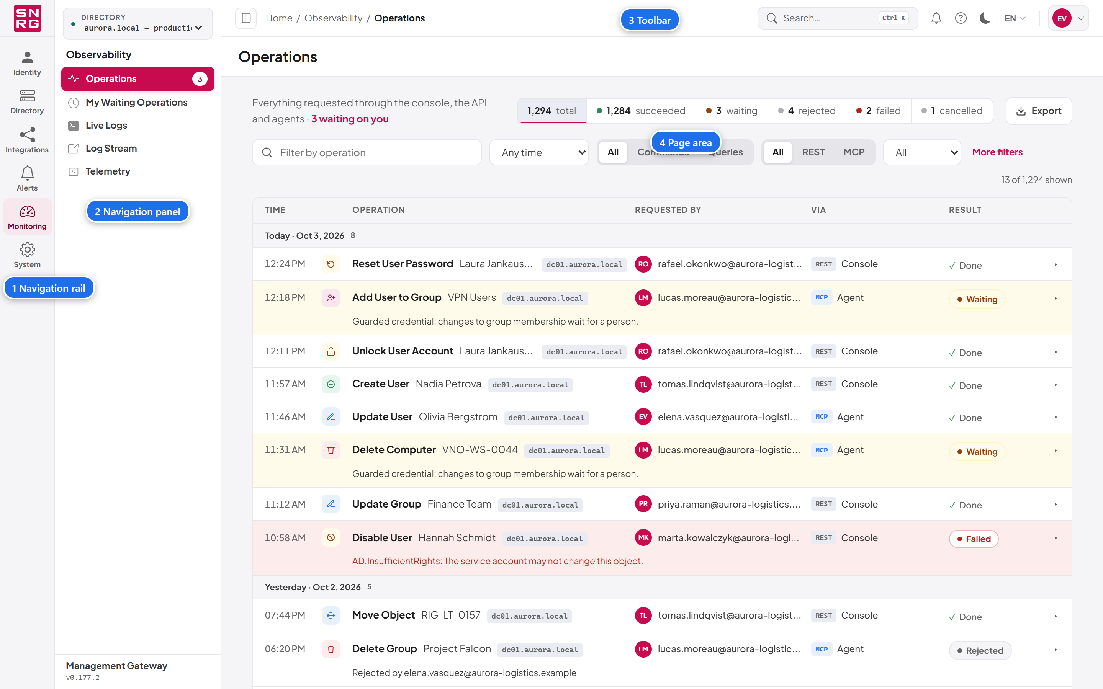Open the Integrations rail icon
The width and height of the screenshot is (1103, 689).
(x=27, y=140)
